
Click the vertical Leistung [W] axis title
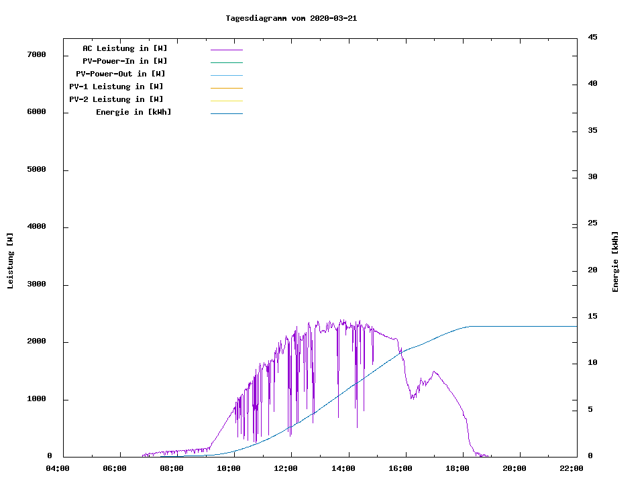coord(10,261)
